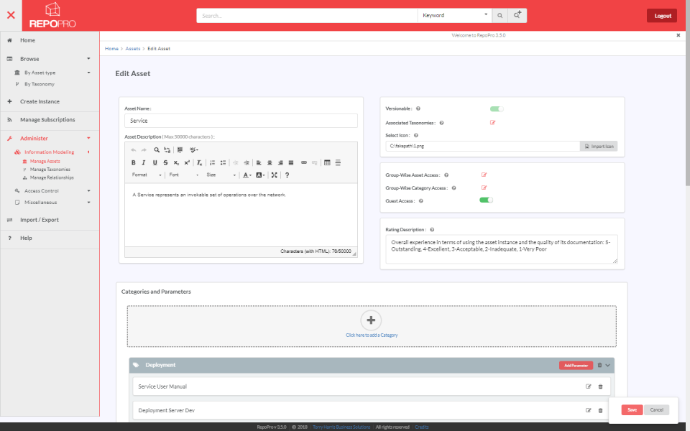This screenshot has height=431, width=690.
Task: Collapse the Deployment category panel
Action: pyautogui.click(x=609, y=365)
